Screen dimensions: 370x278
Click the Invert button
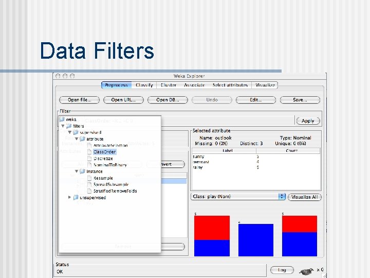click(173, 164)
